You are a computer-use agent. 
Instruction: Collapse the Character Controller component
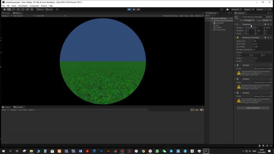(x=235, y=38)
